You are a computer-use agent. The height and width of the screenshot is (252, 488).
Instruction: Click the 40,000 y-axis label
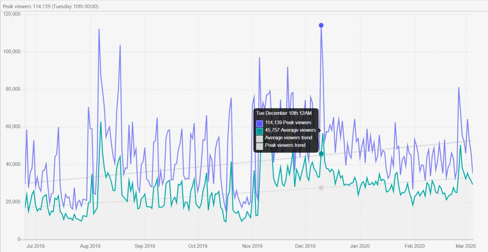click(x=13, y=164)
